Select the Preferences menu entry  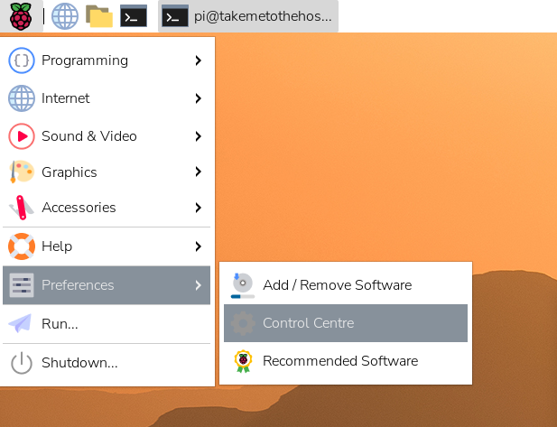click(x=107, y=285)
